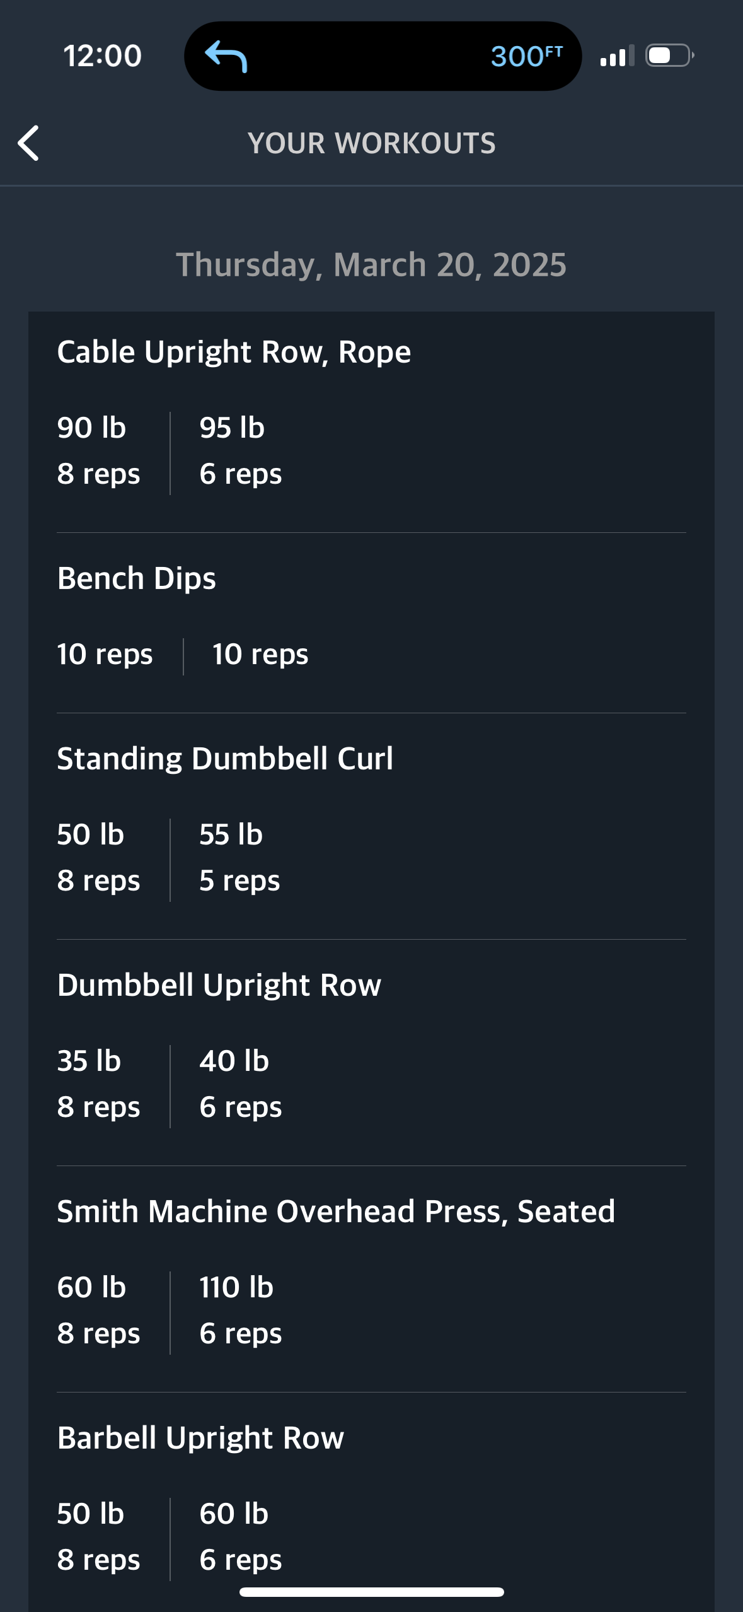Tap the Thursday, March 20, 2025 date heading
743x1612 pixels.
click(x=371, y=265)
